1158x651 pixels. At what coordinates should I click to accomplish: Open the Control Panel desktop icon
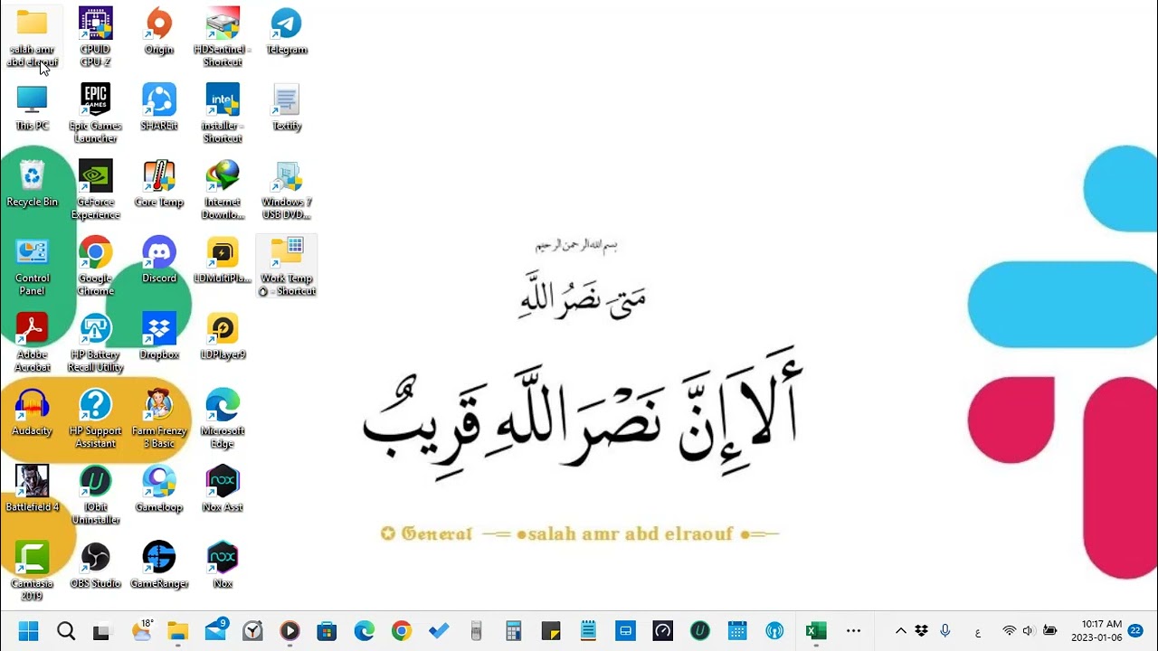[32, 266]
